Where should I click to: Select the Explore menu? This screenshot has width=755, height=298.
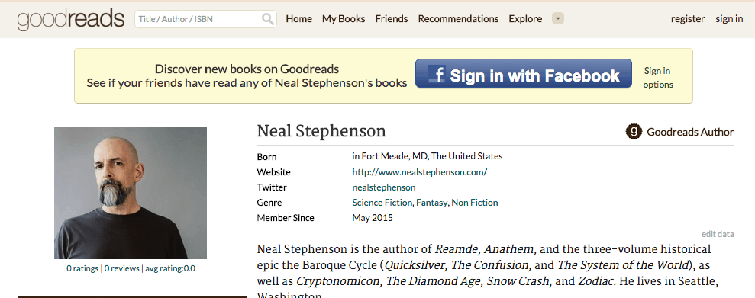tap(525, 19)
